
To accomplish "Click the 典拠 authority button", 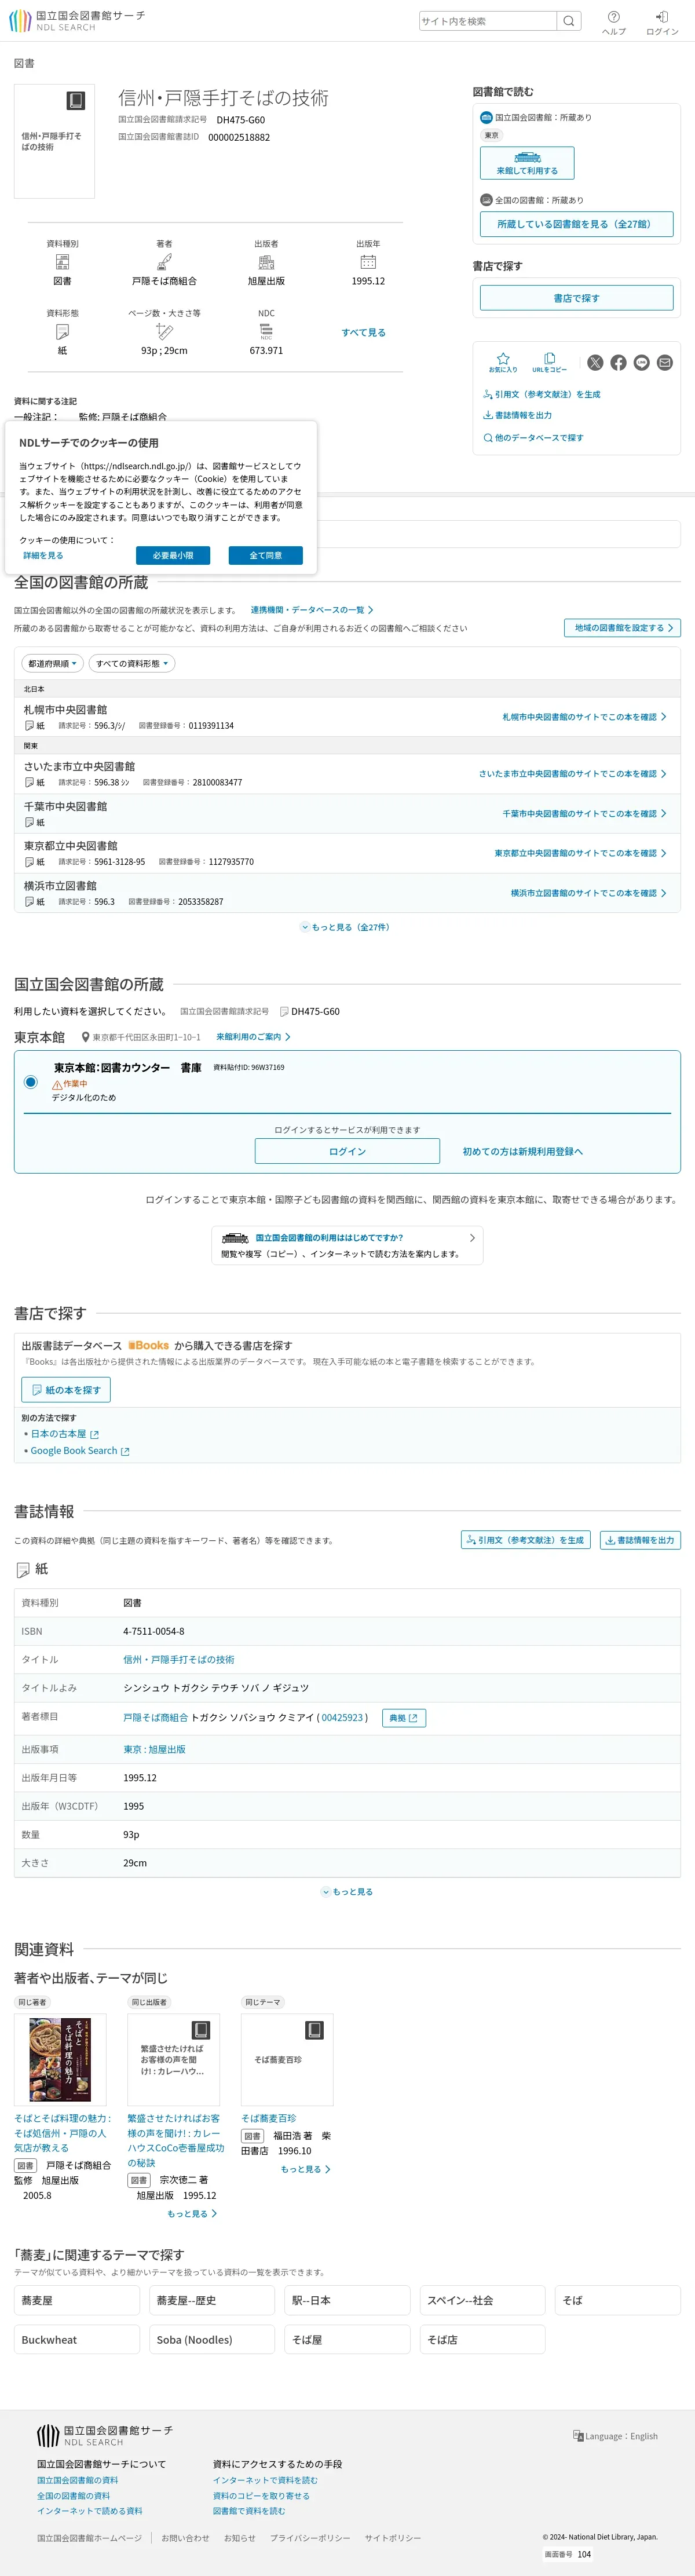I will (x=404, y=1718).
